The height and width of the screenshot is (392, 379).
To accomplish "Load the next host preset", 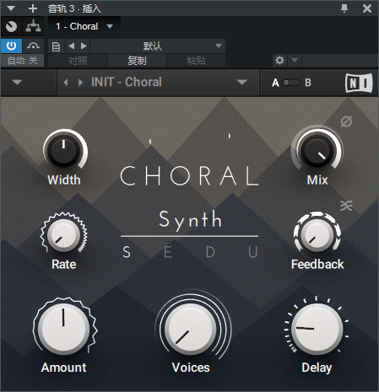I will point(84,46).
